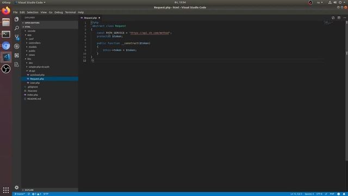Click the feedback smiley in status bar
Viewport: 348px width, 196px height.
coord(338,194)
